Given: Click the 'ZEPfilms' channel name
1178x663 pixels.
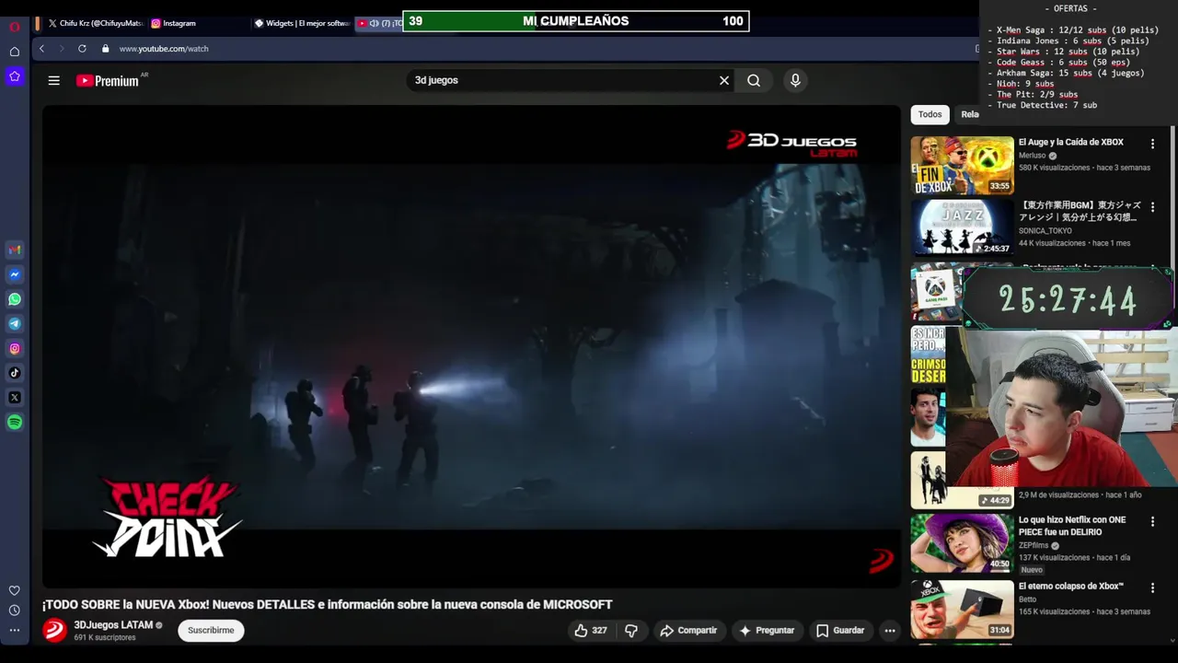Looking at the screenshot, I should 1034,545.
